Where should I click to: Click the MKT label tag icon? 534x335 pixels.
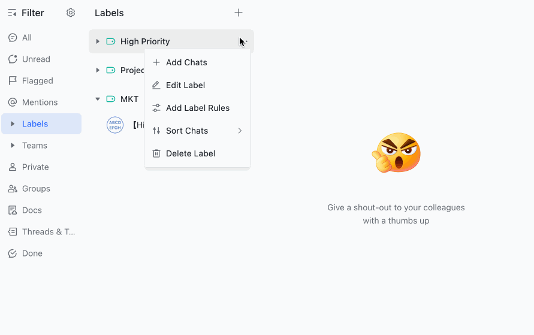tap(110, 99)
